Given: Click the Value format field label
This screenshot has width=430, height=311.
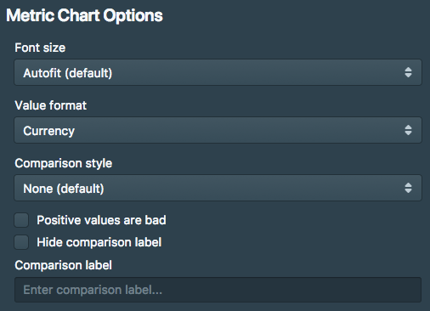Looking at the screenshot, I should tap(50, 105).
